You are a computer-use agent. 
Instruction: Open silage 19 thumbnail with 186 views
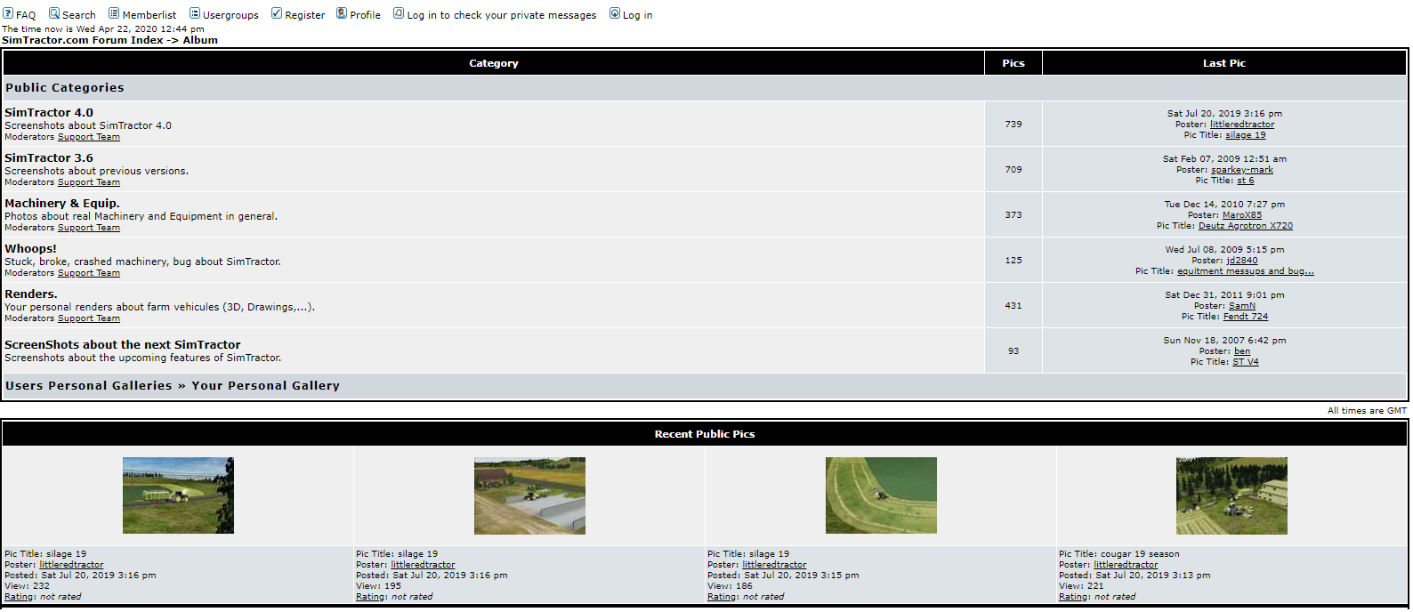[x=881, y=495]
